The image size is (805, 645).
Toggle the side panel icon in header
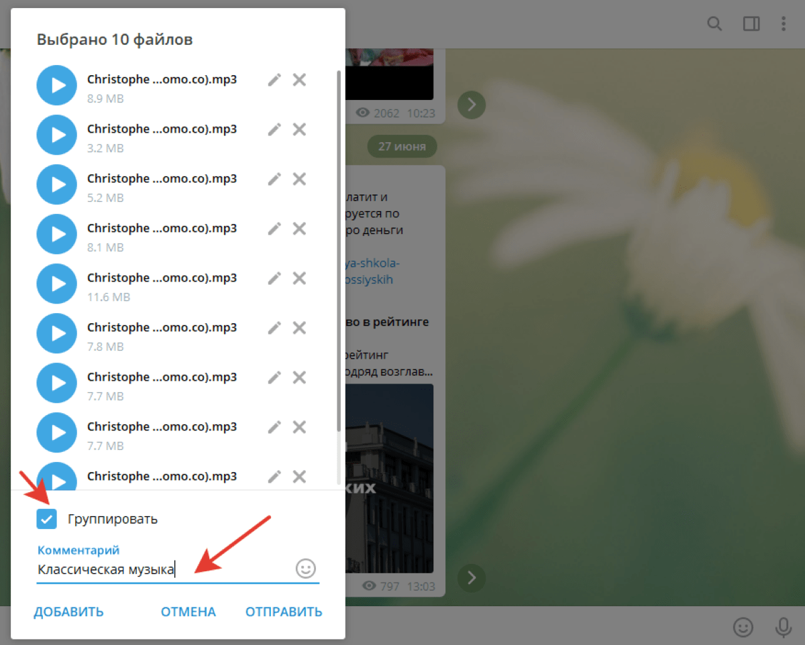click(x=751, y=24)
